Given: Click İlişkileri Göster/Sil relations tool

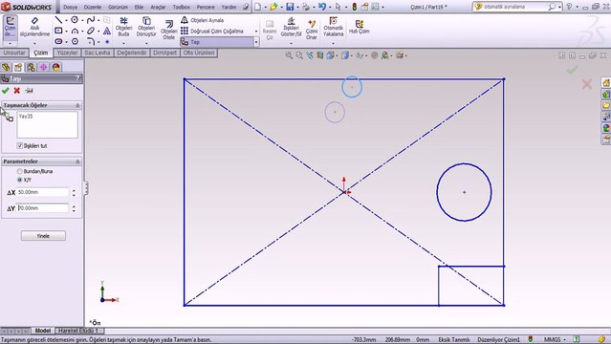Looking at the screenshot, I should tap(291, 27).
